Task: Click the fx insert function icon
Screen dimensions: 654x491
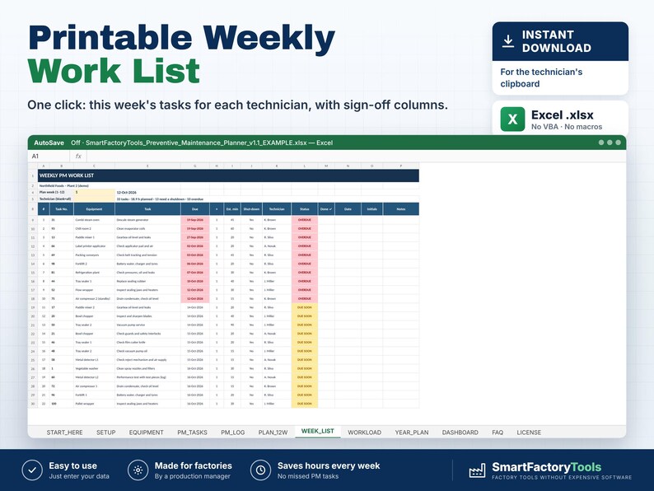Action: (x=78, y=156)
